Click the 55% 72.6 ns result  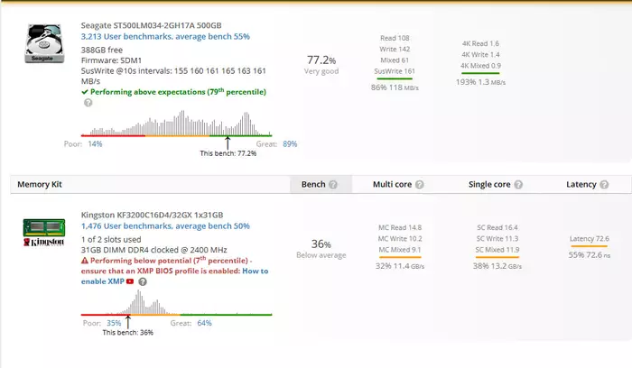[x=590, y=255]
